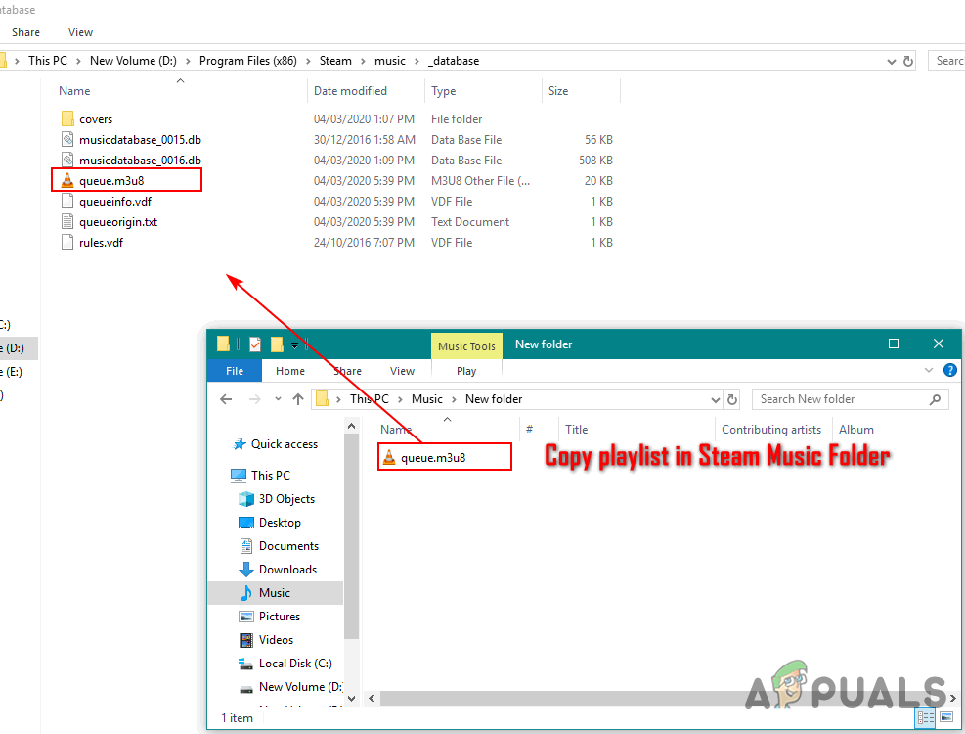Click the Properties quick access toolbar icon
965x734 pixels.
coord(255,344)
